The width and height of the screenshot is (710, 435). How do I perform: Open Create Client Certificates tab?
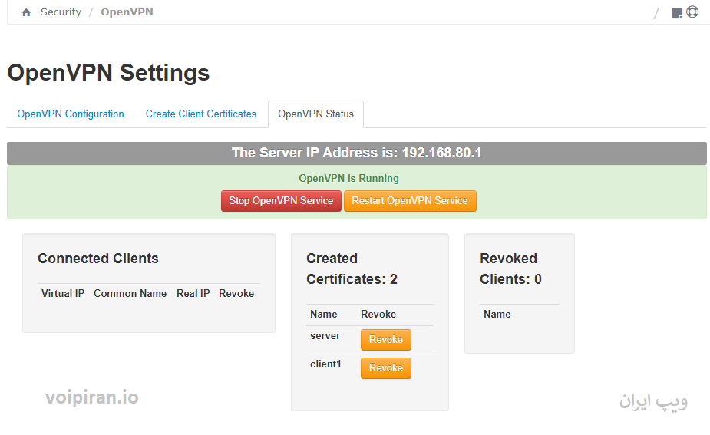coord(201,114)
